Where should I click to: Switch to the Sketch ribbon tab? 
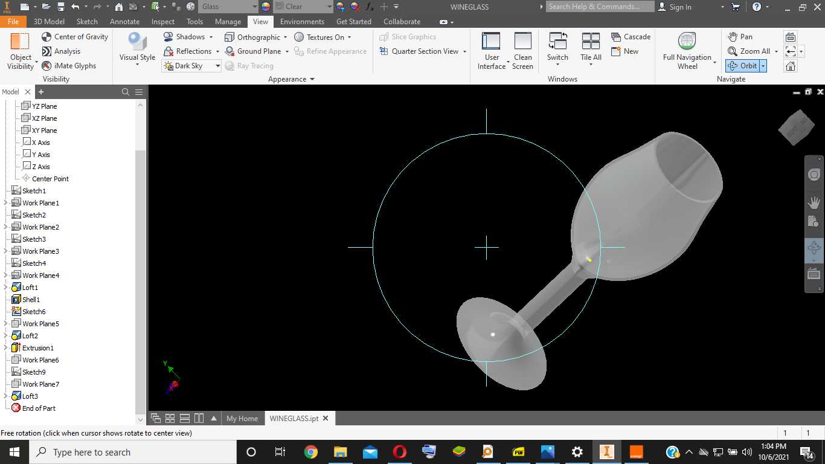click(87, 21)
